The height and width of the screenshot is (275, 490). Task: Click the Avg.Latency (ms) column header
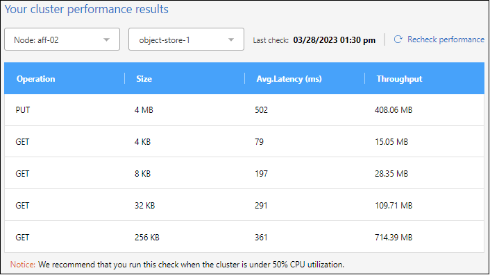(x=289, y=79)
